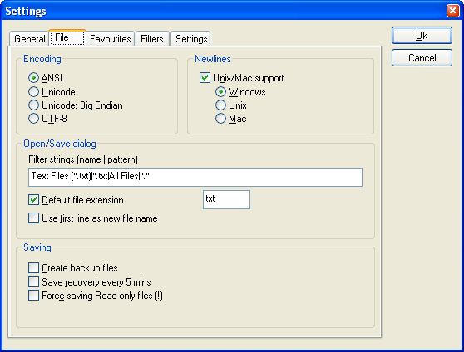Image resolution: width=464 pixels, height=352 pixels.
Task: Disable Unix/Mac support checkbox
Action: click(241, 78)
